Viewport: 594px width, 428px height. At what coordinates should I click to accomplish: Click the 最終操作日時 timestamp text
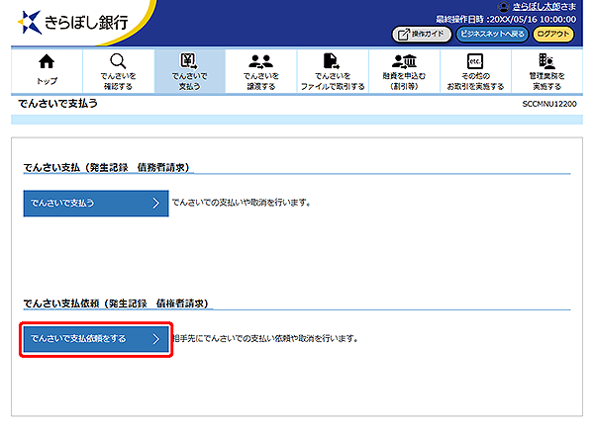(506, 19)
